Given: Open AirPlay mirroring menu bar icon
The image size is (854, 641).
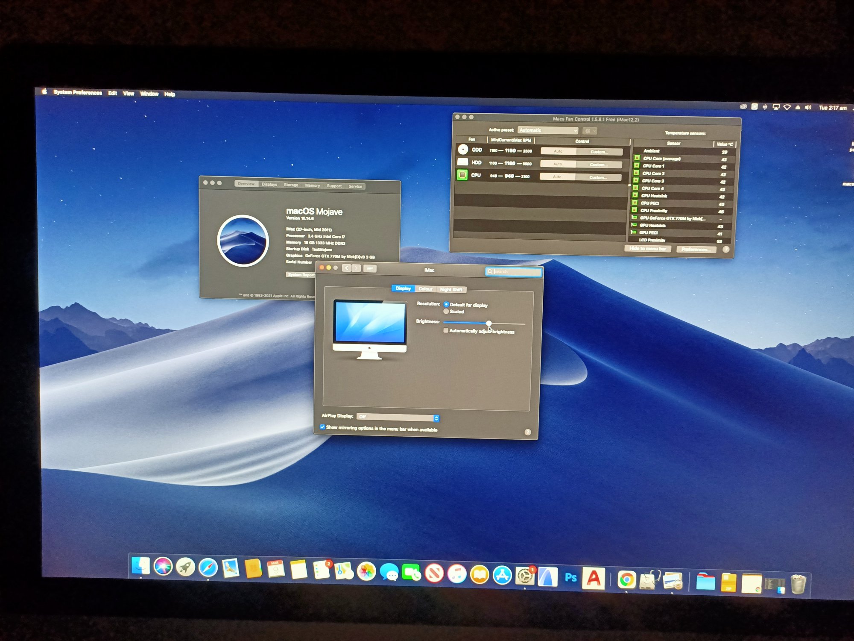Looking at the screenshot, I should pos(776,107).
